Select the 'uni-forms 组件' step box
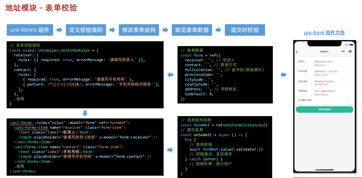This screenshot has height=178, width=362. (x=30, y=30)
